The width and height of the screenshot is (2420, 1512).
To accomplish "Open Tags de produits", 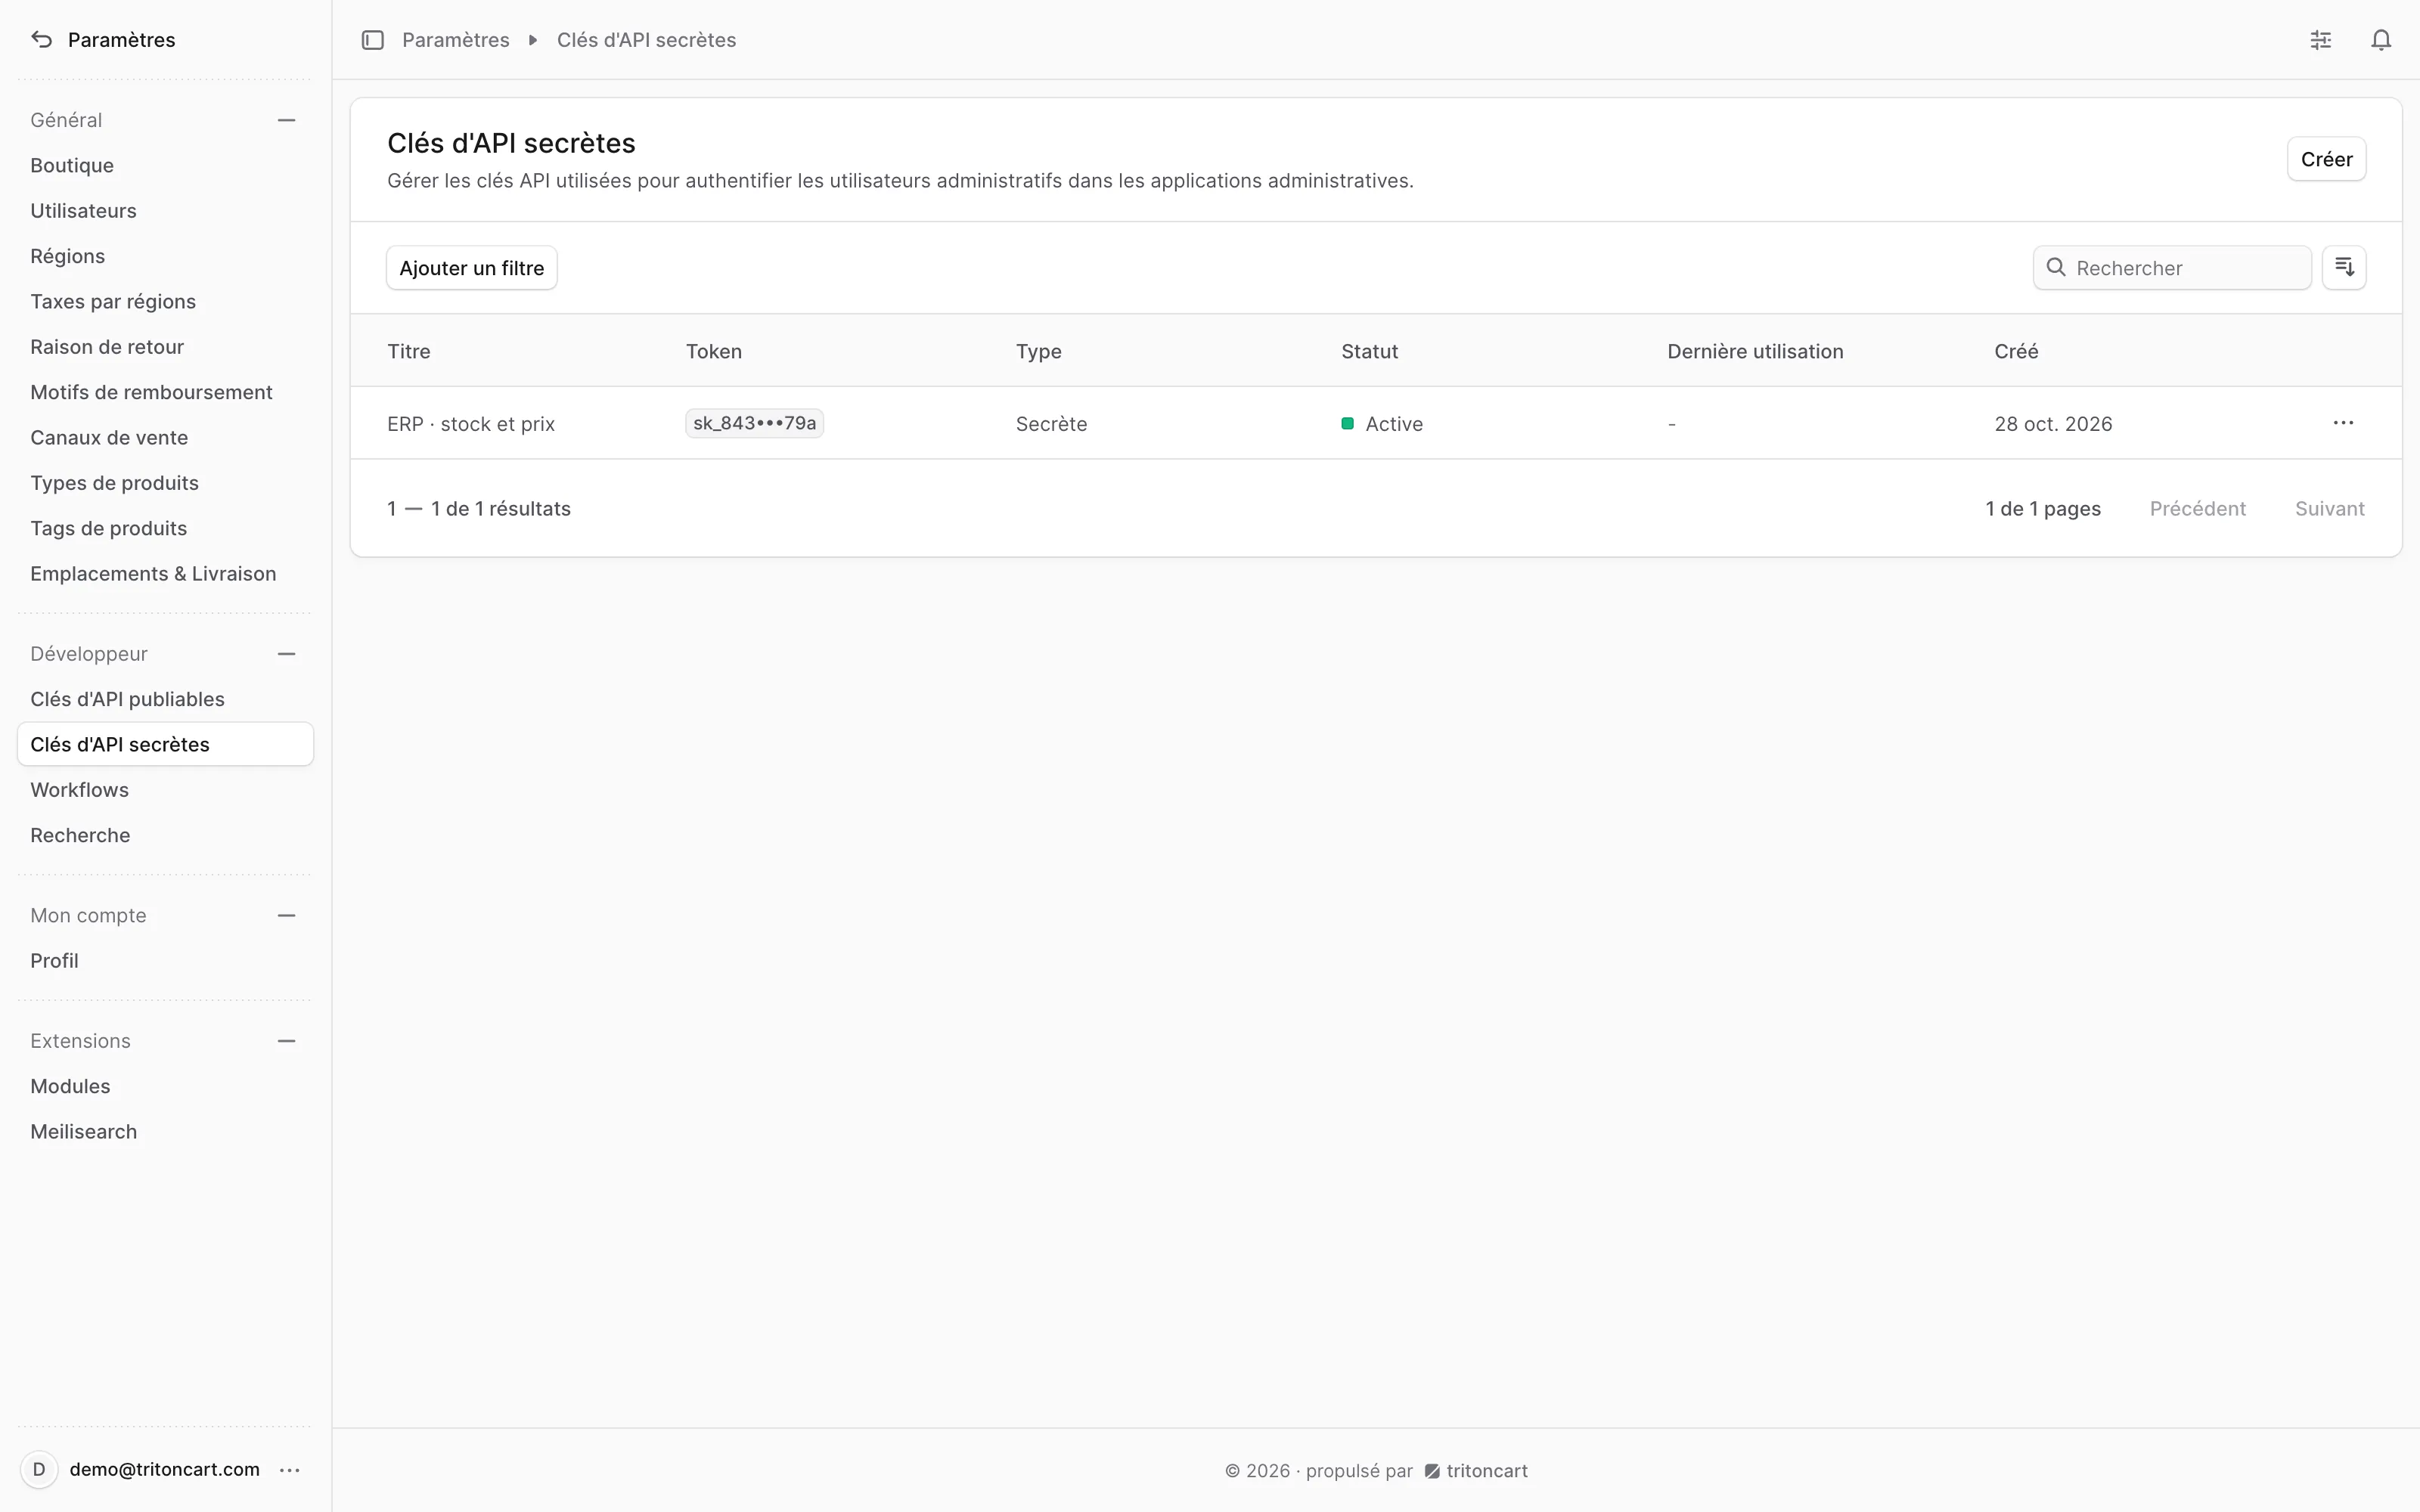I will coord(165,528).
